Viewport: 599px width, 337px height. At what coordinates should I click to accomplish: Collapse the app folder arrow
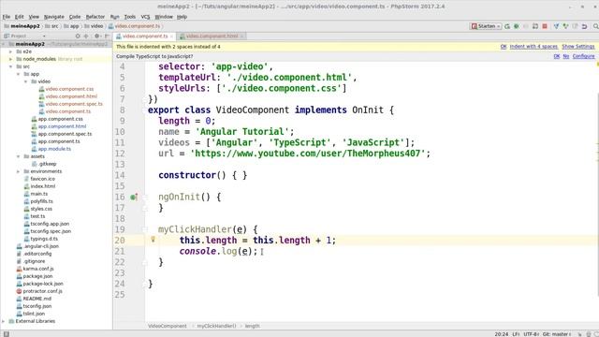click(19, 74)
